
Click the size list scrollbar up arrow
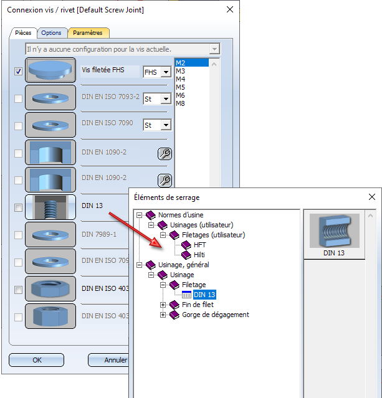point(214,64)
